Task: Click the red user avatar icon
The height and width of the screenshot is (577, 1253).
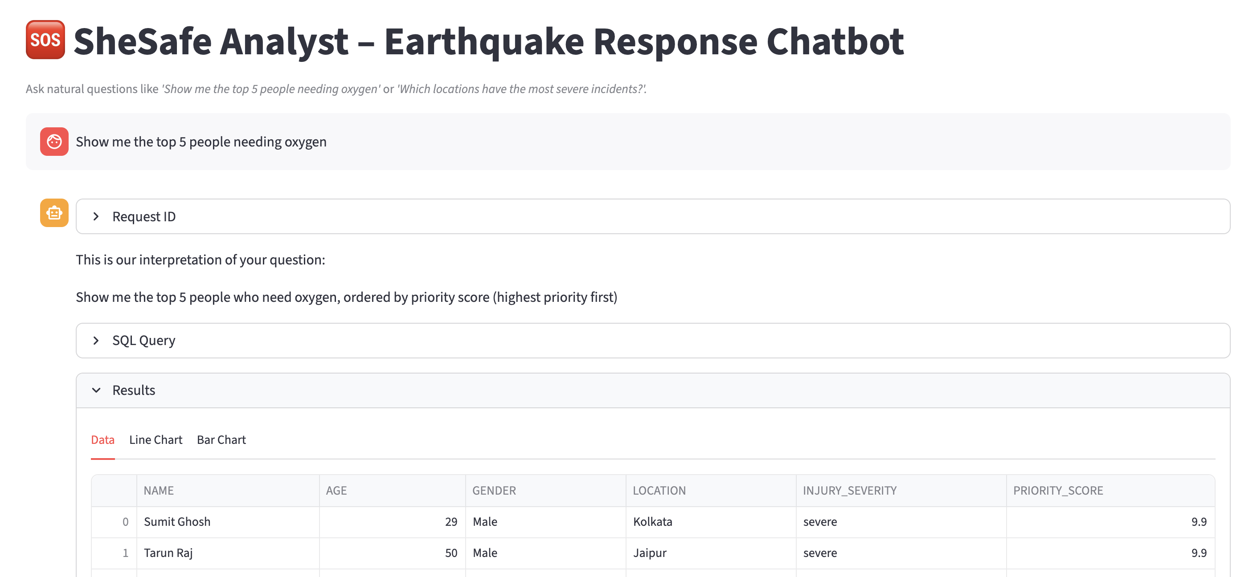Action: [54, 142]
